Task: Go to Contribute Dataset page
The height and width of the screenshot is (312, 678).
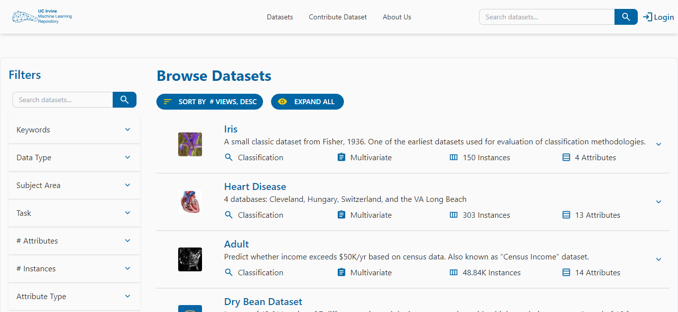Action: (x=338, y=17)
